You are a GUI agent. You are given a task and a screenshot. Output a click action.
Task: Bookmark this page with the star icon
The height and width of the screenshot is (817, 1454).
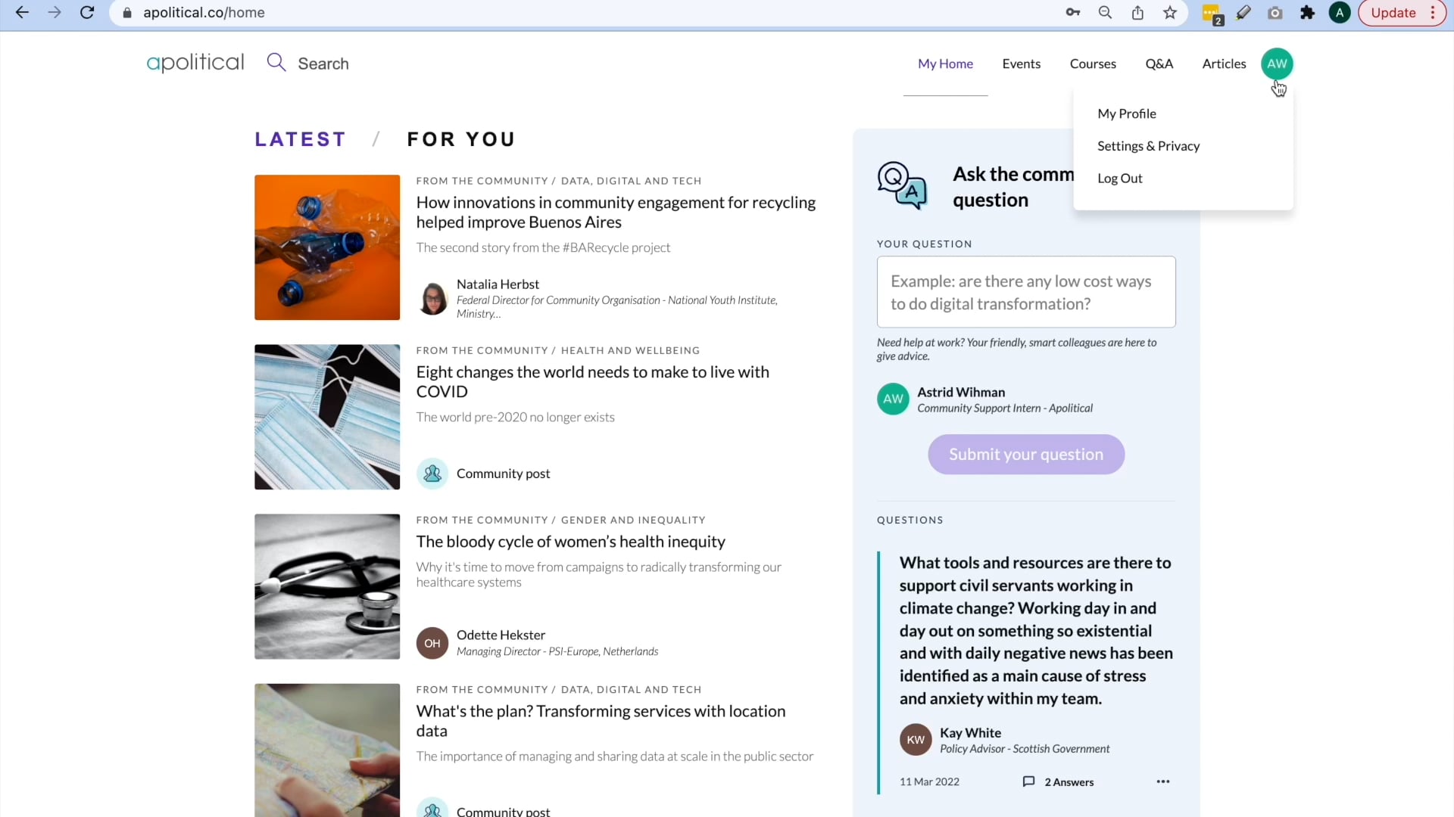click(x=1170, y=13)
